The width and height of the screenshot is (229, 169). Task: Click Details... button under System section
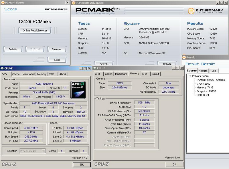click(x=167, y=64)
